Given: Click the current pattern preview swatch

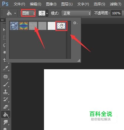Looking at the screenshot, I should coord(42,13).
